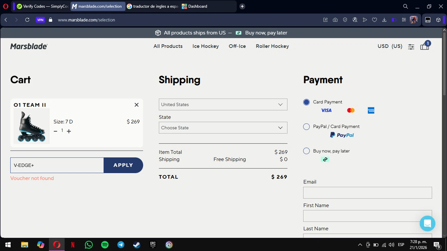Click the PayPal logo
Screen dimensions: 447x251
point(342,135)
